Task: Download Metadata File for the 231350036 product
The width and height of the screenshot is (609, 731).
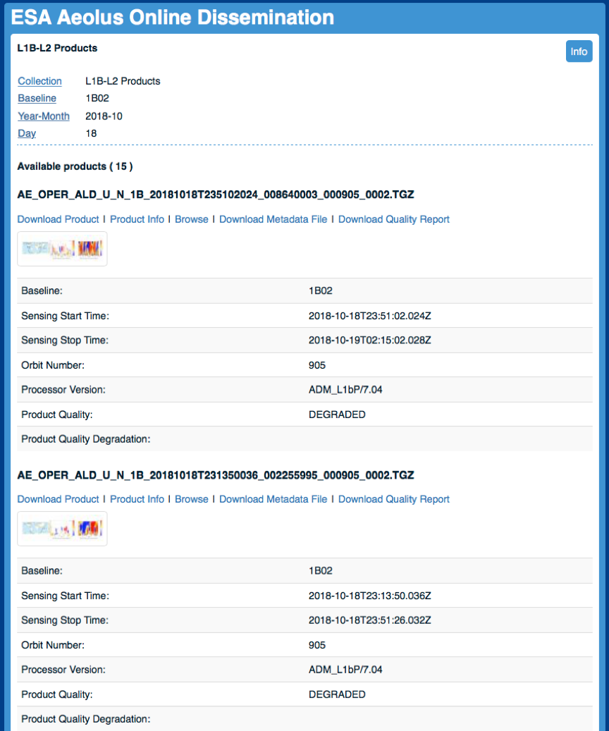Action: click(273, 499)
